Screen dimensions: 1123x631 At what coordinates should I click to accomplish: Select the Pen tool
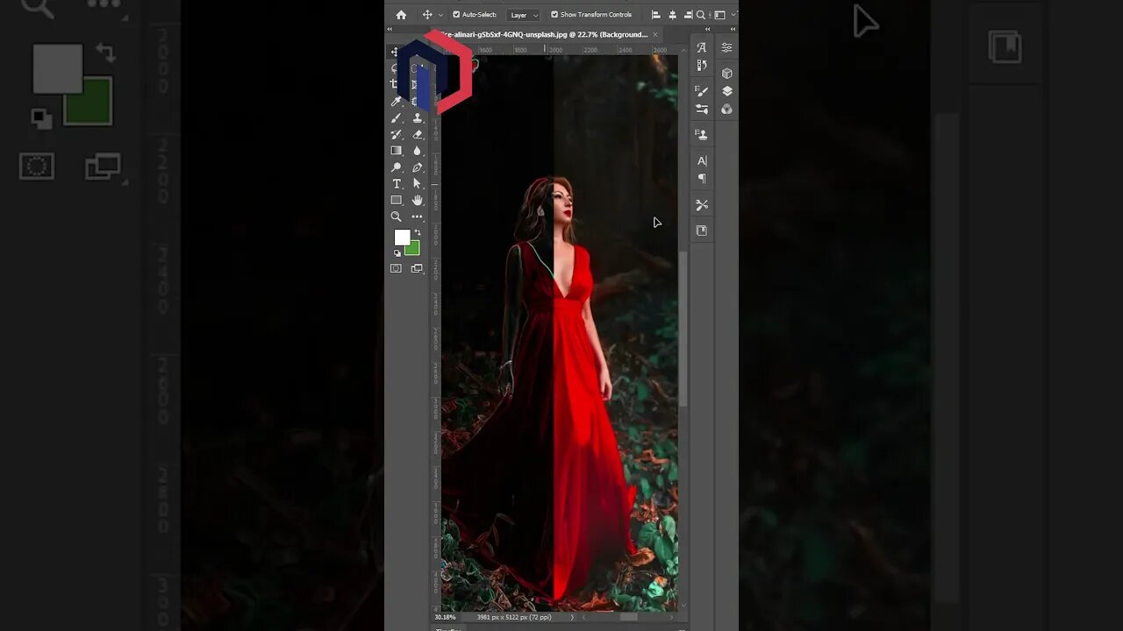(x=418, y=167)
